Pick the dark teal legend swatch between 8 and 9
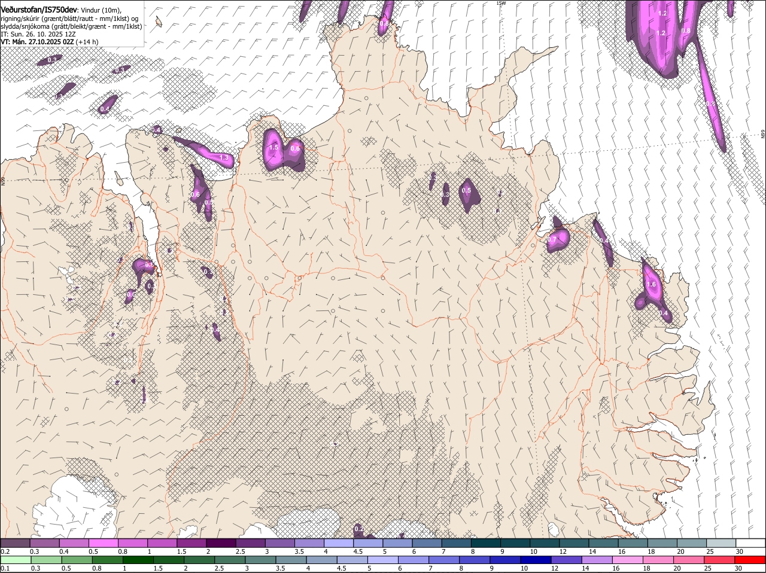This screenshot has height=573, width=766. (485, 543)
